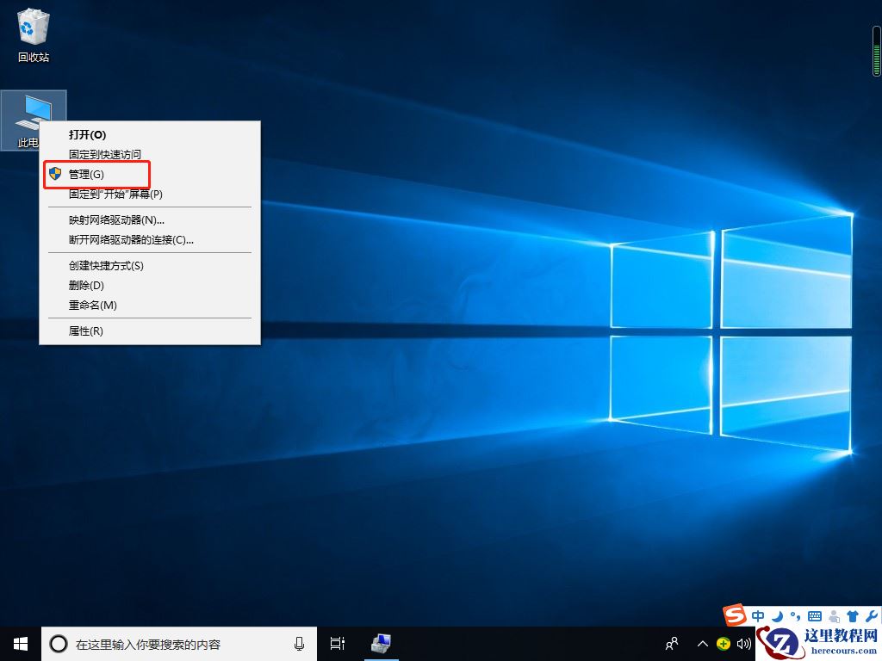The image size is (882, 661).
Task: Click the person icon on Sogou bar
Action: (x=833, y=615)
